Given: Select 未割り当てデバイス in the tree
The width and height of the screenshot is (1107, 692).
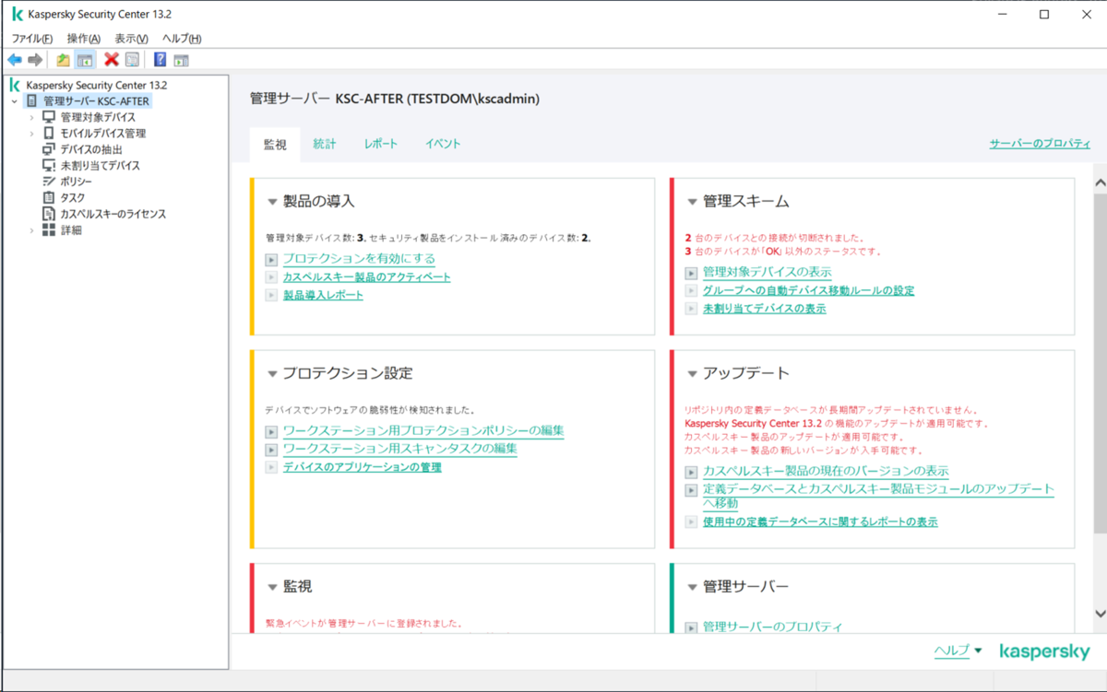Looking at the screenshot, I should [x=101, y=166].
